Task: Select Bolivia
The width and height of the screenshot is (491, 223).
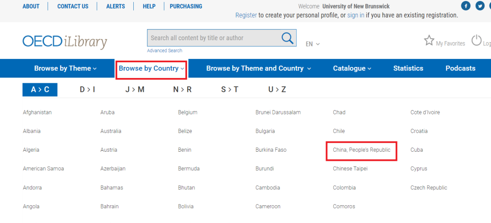Action: point(186,206)
